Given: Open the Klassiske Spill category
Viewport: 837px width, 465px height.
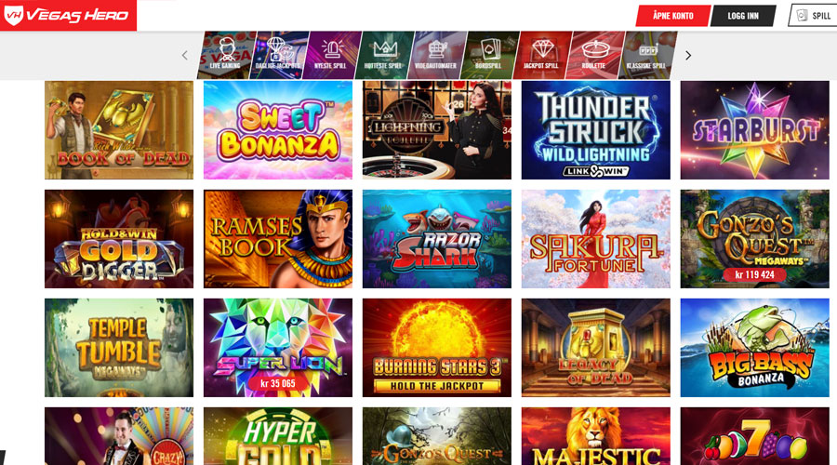Looking at the screenshot, I should tap(647, 55).
